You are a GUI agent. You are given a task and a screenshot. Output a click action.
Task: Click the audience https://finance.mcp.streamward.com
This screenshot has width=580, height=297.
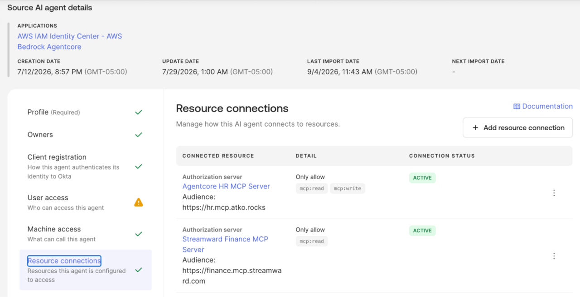pyautogui.click(x=232, y=276)
